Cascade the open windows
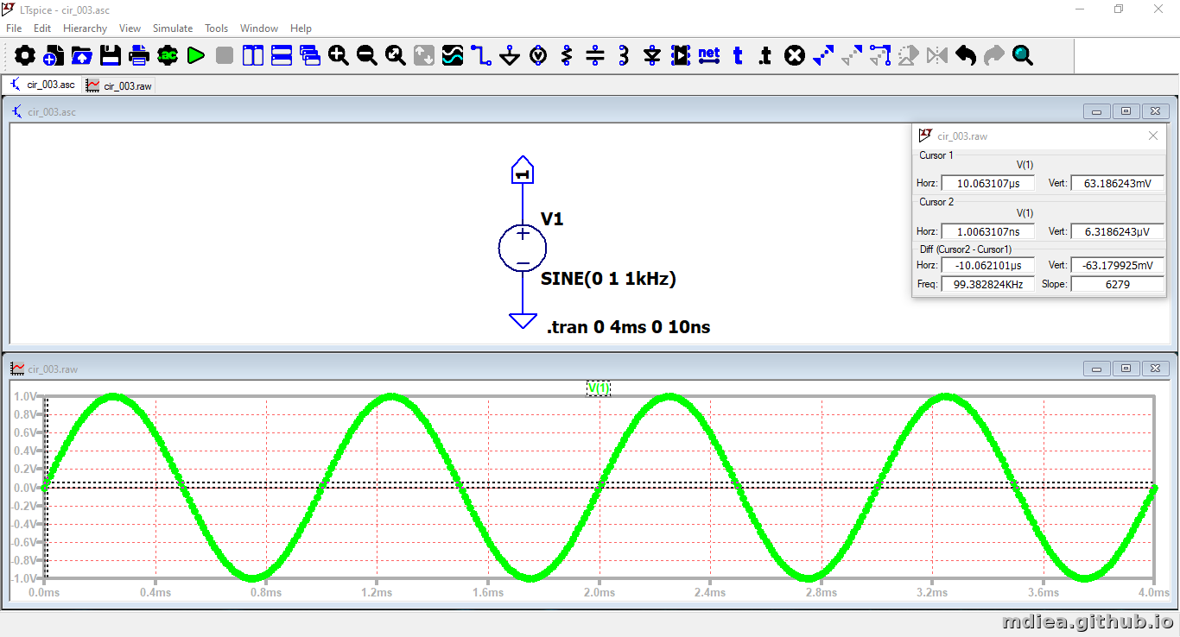 pyautogui.click(x=309, y=56)
